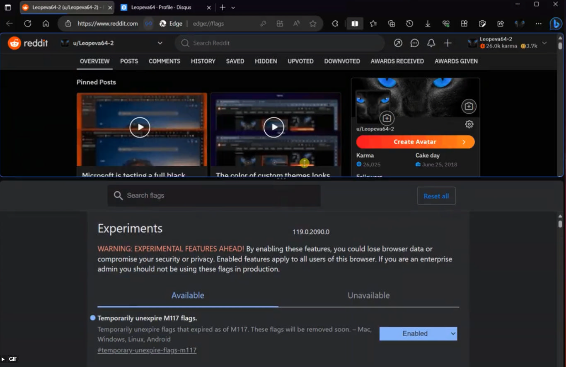Image resolution: width=566 pixels, height=367 pixels.
Task: Open the search tabs chevron
Action: pos(233,7)
